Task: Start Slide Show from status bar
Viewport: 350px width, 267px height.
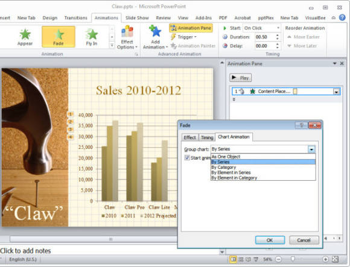Action: tap(256, 259)
